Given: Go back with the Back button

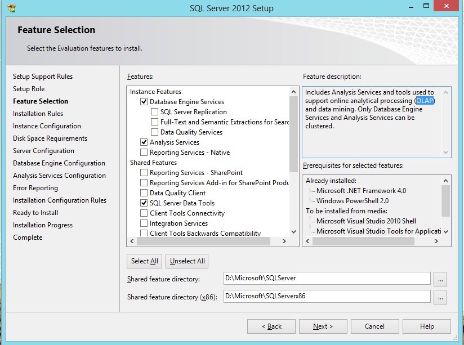Looking at the screenshot, I should (271, 326).
